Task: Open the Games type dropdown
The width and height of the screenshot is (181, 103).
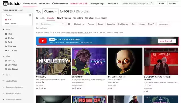Action: (x=50, y=11)
